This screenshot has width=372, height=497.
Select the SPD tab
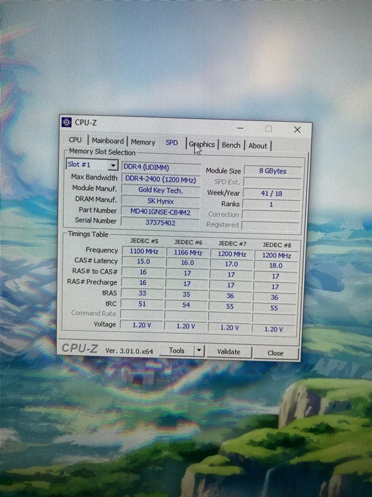172,142
